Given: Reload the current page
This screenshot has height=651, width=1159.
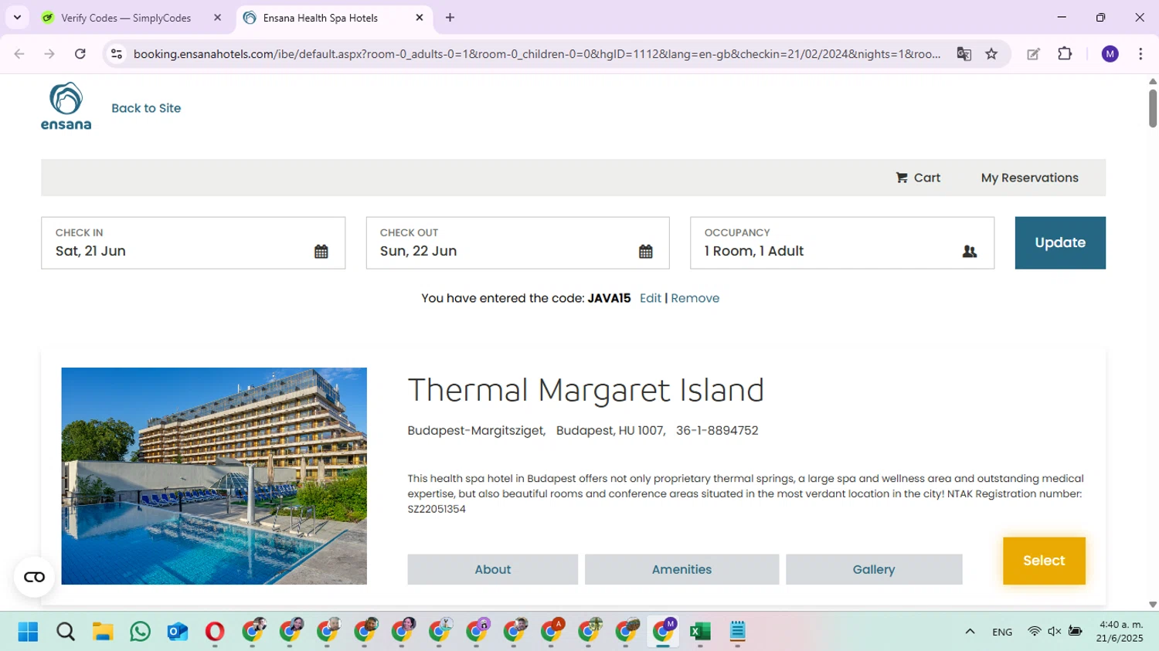Looking at the screenshot, I should [80, 54].
